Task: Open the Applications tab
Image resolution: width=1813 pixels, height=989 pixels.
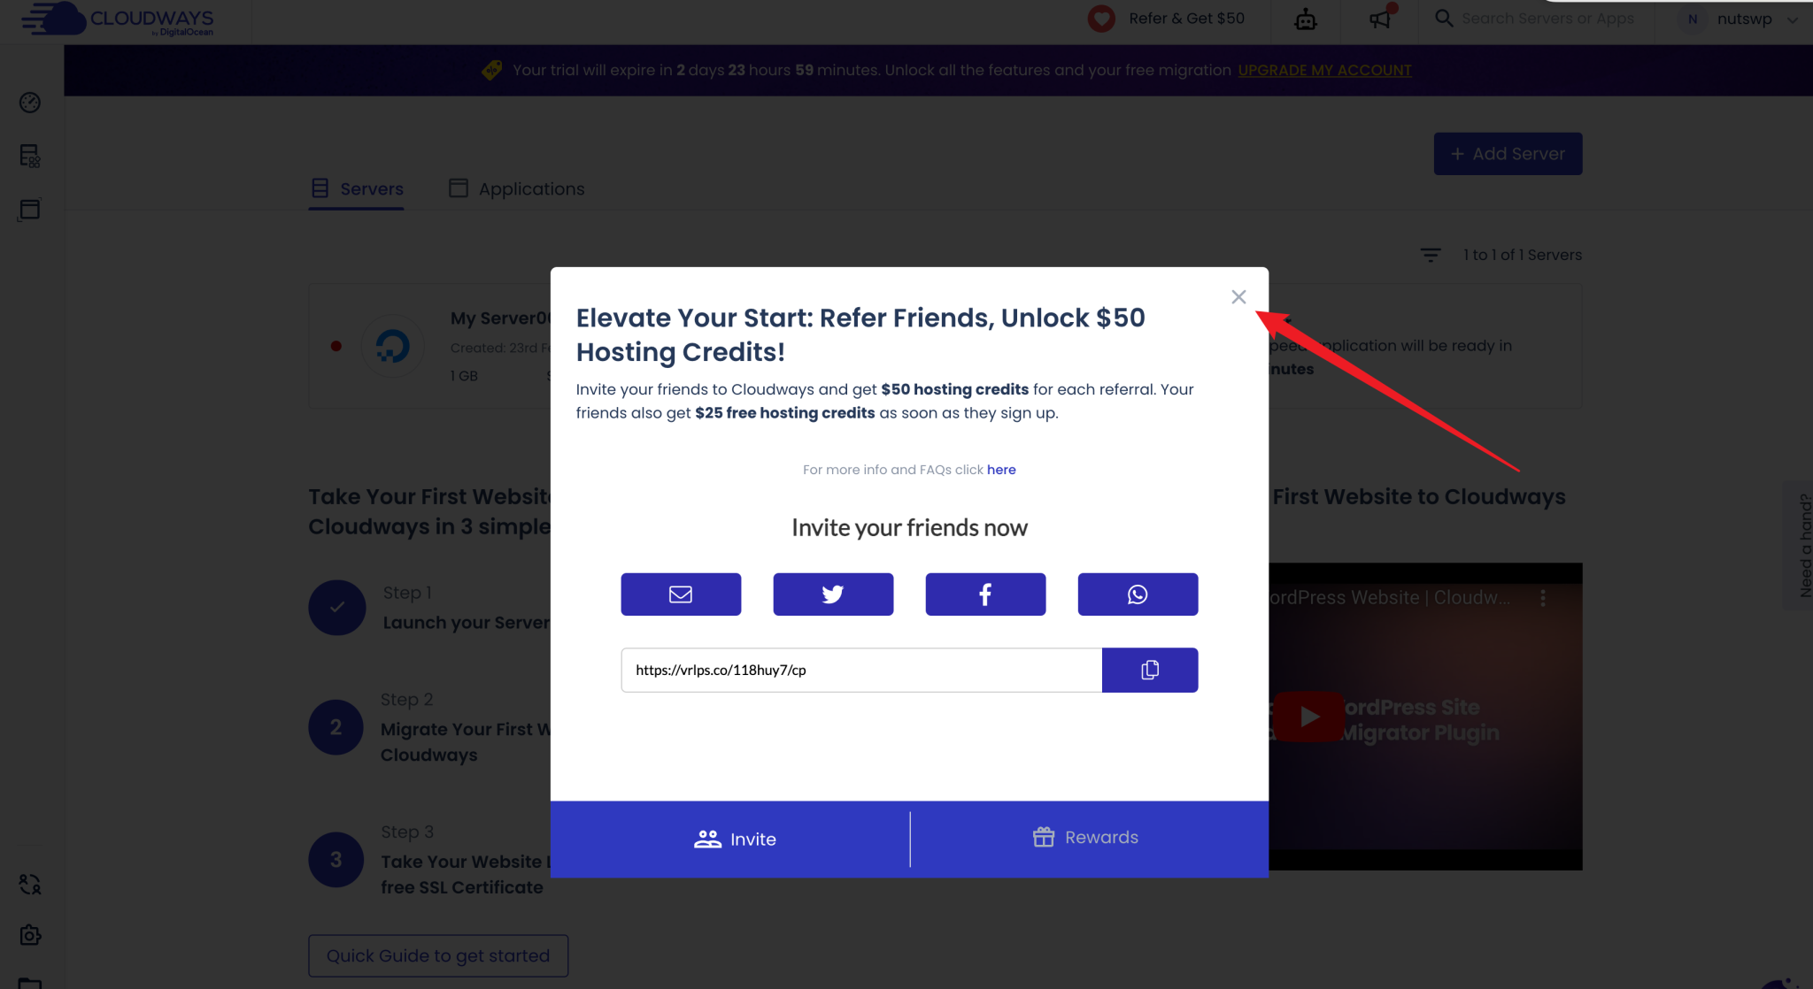Action: pyautogui.click(x=517, y=188)
